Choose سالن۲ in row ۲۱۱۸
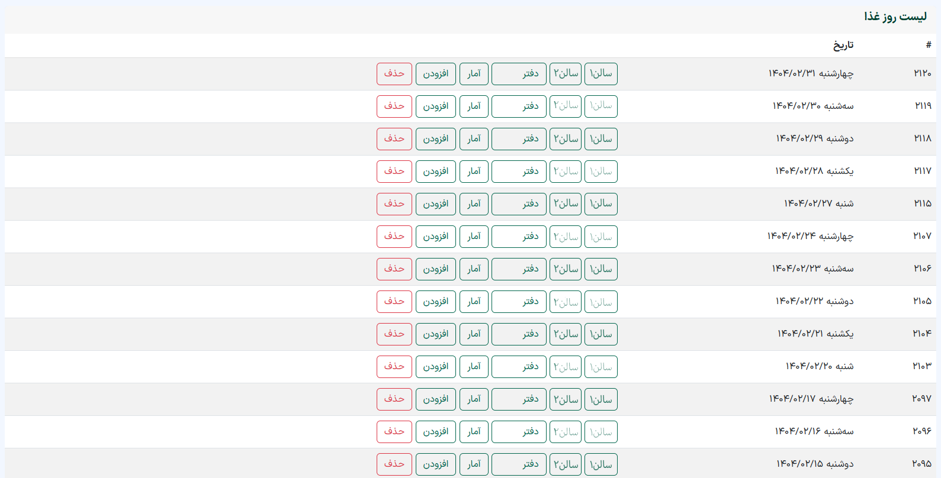Screen dimensions: 941x478 tap(566, 139)
